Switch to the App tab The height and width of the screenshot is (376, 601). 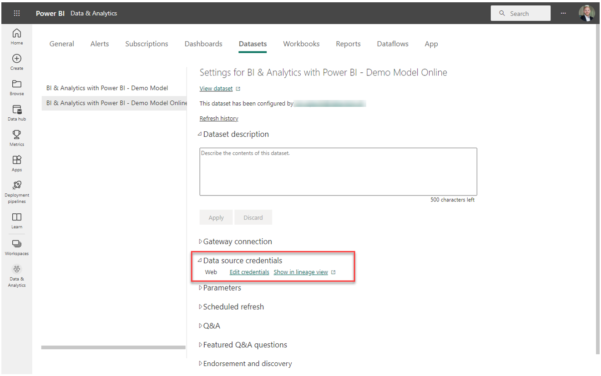[431, 44]
